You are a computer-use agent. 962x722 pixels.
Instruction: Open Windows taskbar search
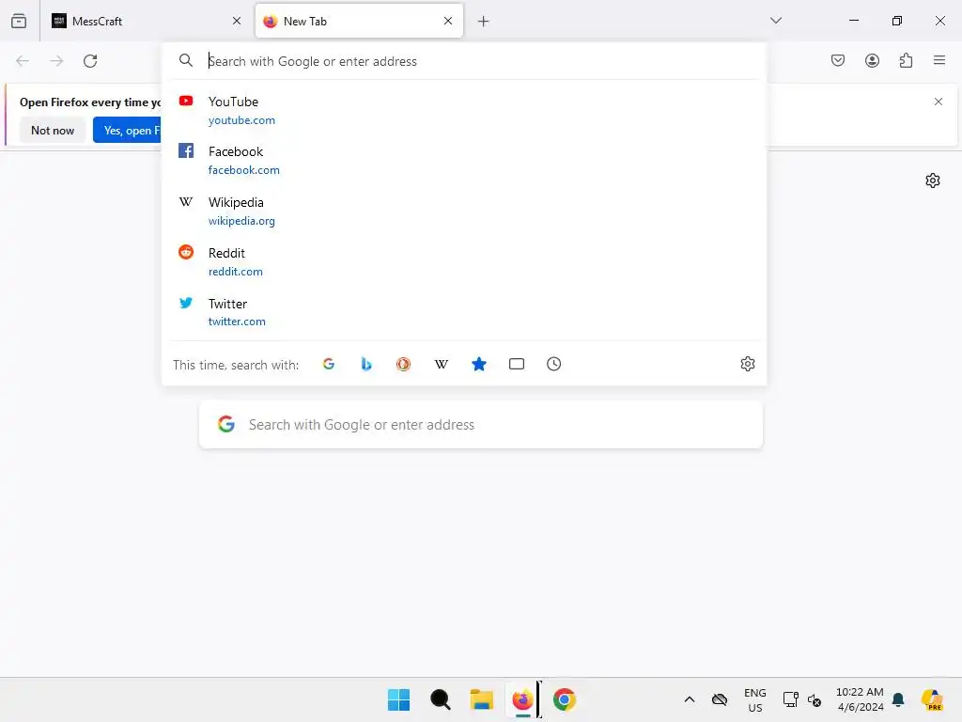click(x=440, y=699)
